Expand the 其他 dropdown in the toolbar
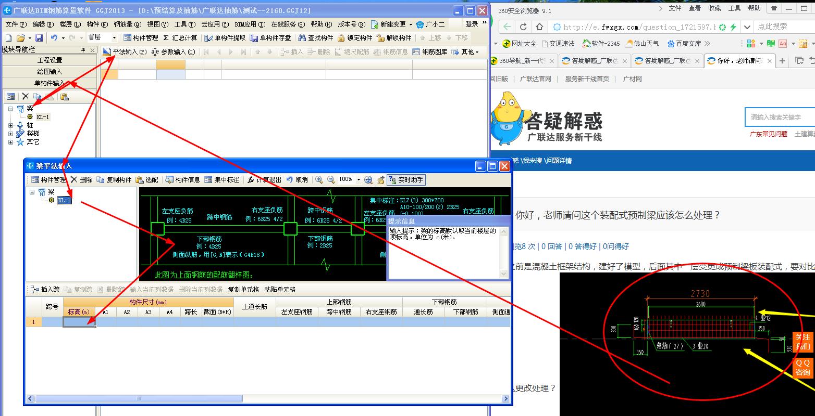815x416 pixels. point(465,52)
